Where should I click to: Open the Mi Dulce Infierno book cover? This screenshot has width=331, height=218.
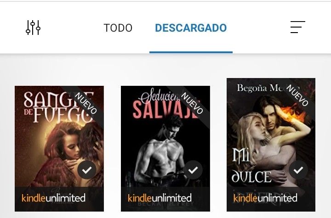pyautogui.click(x=271, y=145)
